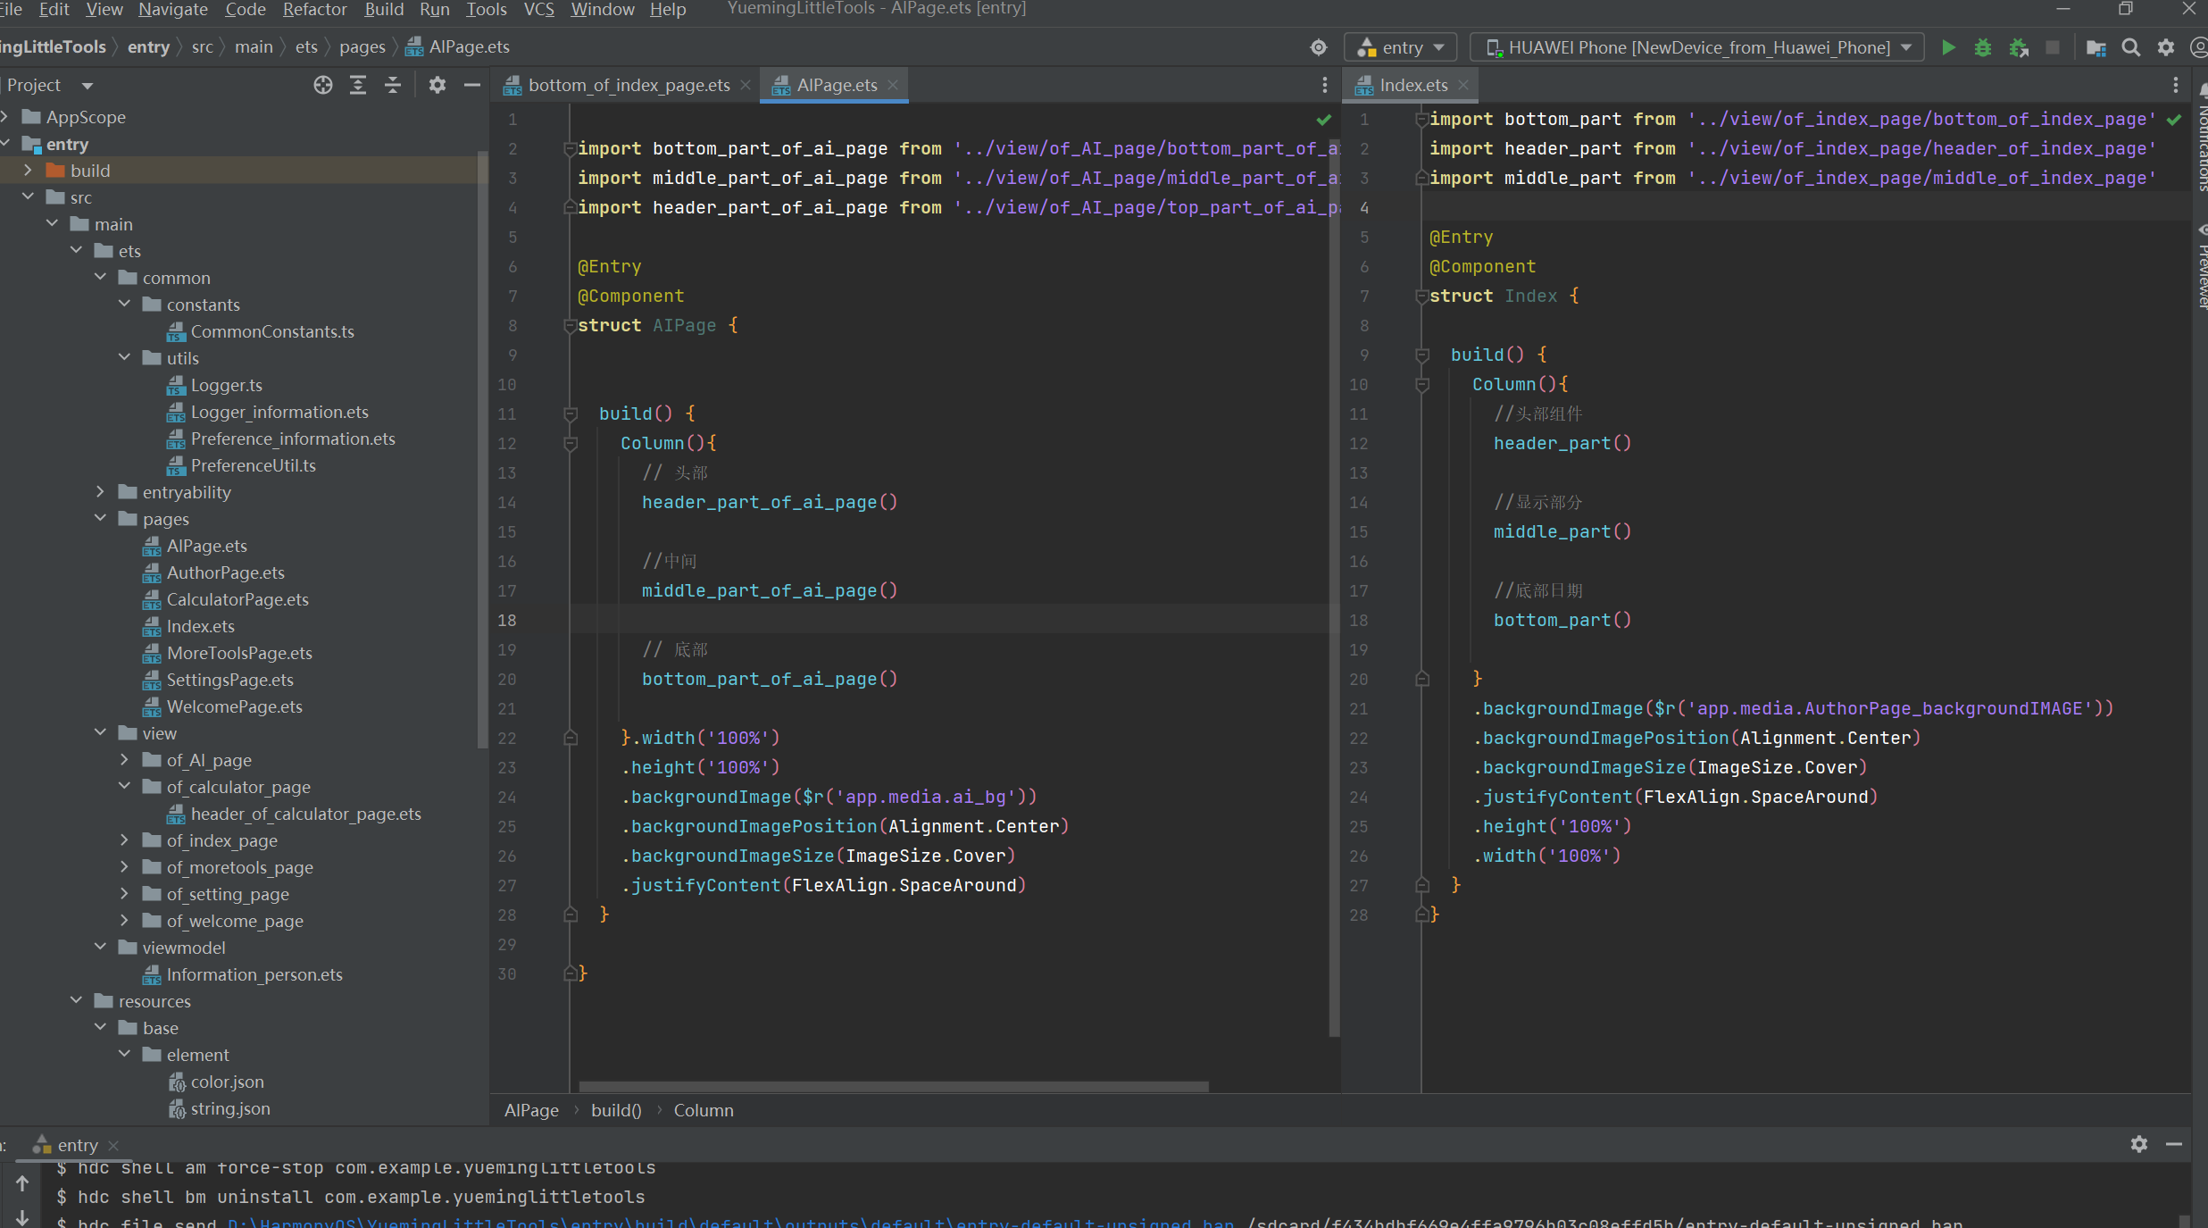This screenshot has width=2208, height=1228.
Task: Expand the of_welcome_page folder
Action: coord(124,920)
